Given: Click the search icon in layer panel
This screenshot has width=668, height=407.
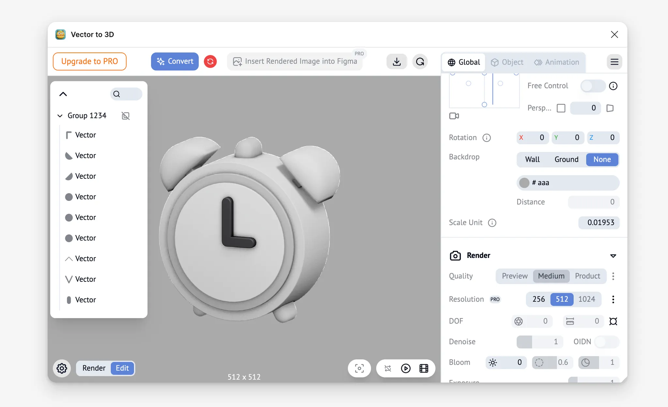Looking at the screenshot, I should (116, 94).
